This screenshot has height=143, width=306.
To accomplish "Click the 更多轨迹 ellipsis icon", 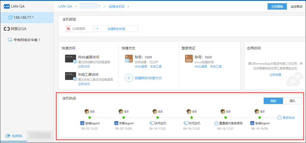I will pyautogui.click(x=279, y=118).
